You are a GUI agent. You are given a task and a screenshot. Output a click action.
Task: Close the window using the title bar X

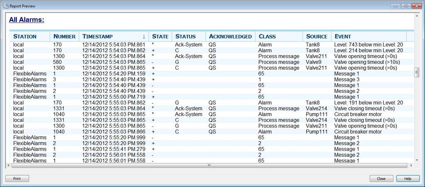point(417,6)
